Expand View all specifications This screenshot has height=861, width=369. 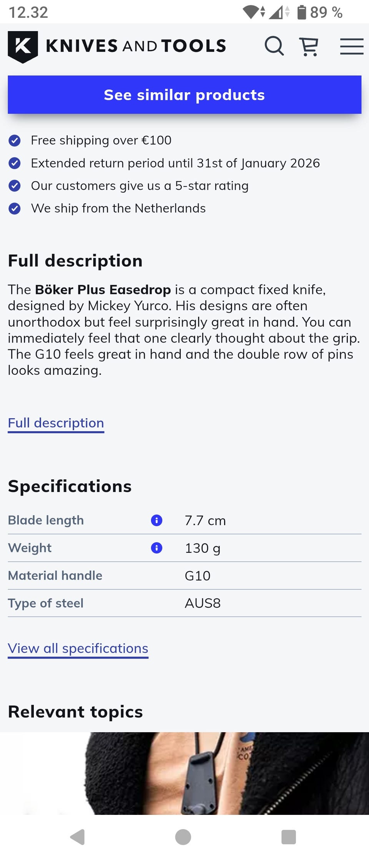(78, 648)
